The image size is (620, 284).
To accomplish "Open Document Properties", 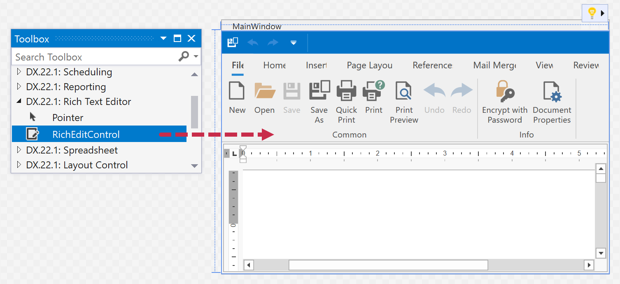I will (x=552, y=91).
